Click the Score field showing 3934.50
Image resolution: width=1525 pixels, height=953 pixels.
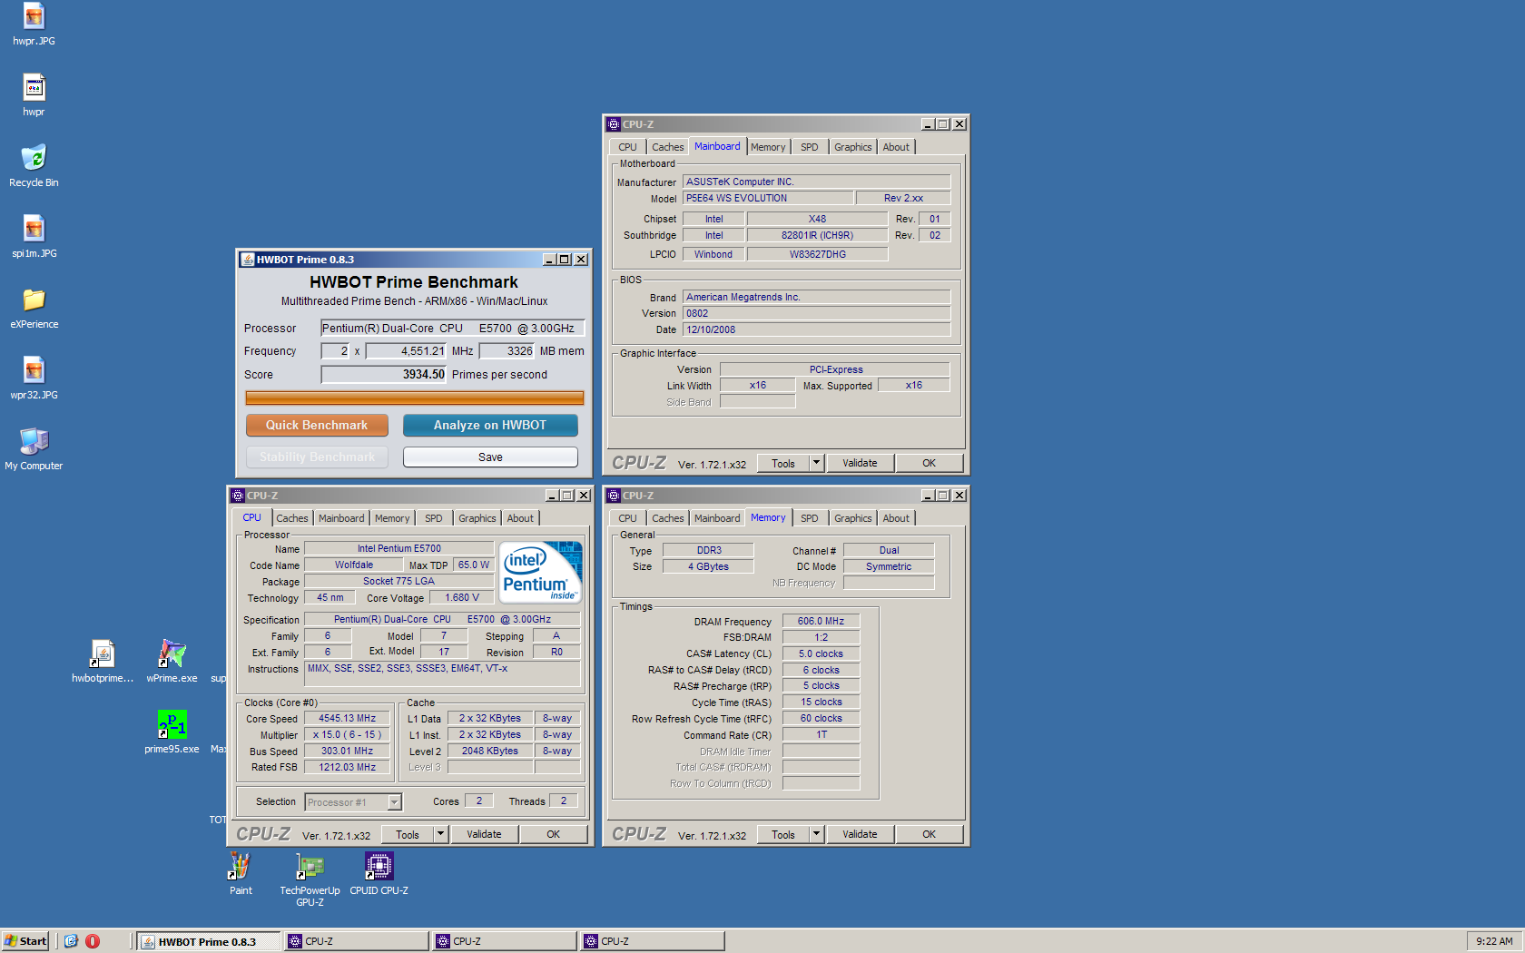point(384,374)
